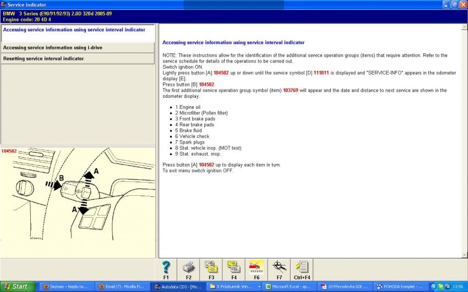This screenshot has height=292, width=468.
Task: Click the first red 104582 reference after button [A]
Action: point(221,73)
